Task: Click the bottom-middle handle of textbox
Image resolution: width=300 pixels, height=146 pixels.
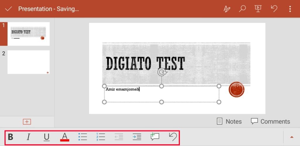Action: coord(162,102)
